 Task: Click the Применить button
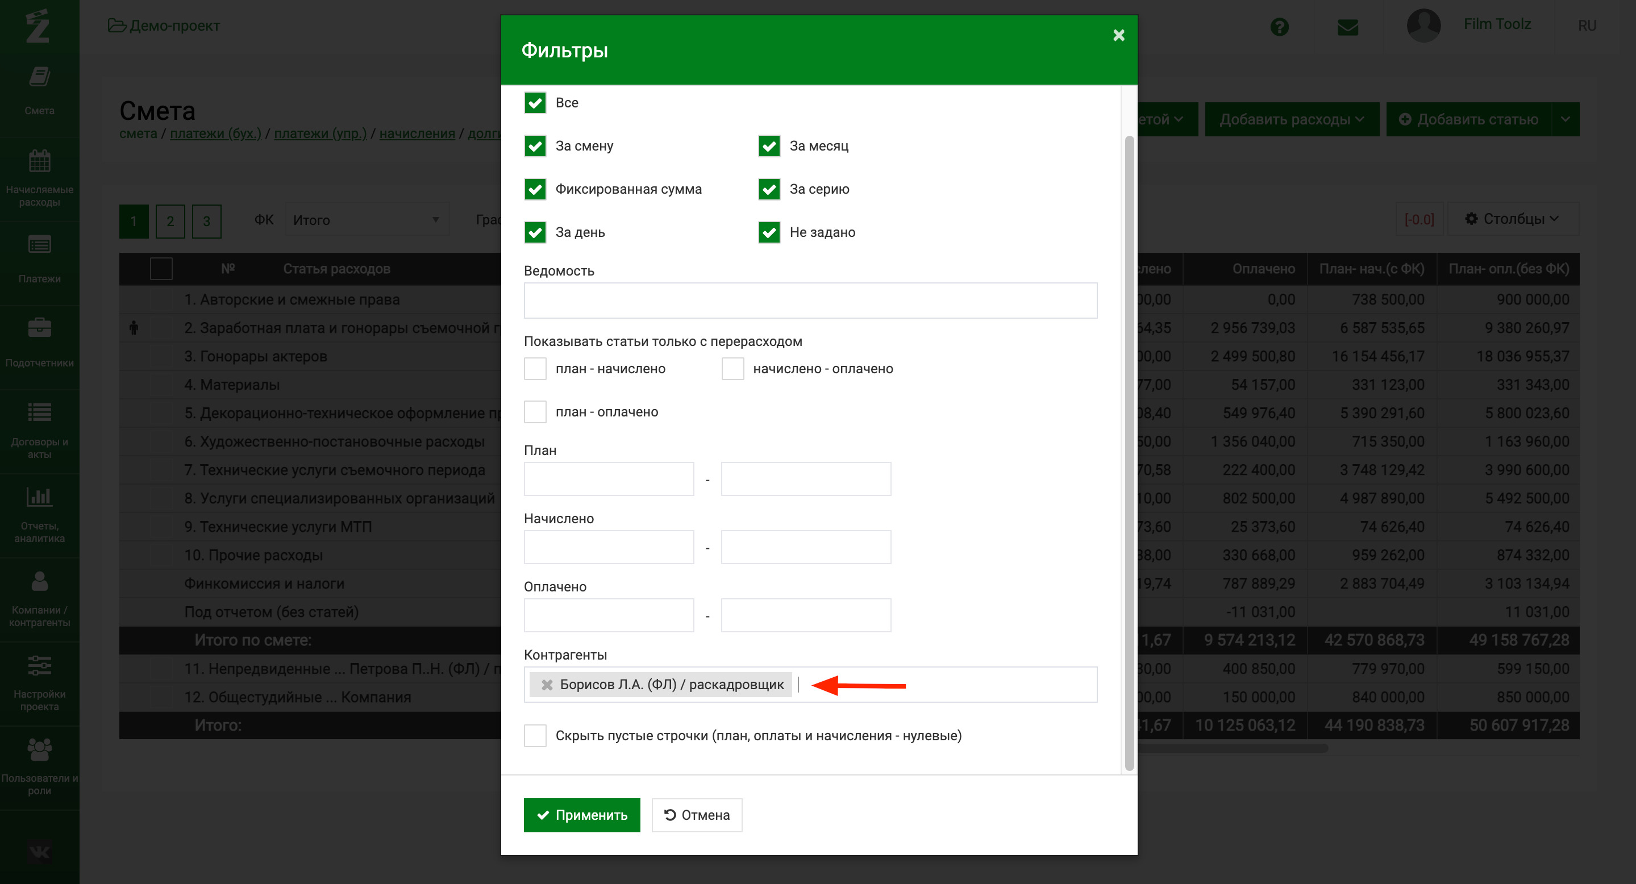[582, 815]
